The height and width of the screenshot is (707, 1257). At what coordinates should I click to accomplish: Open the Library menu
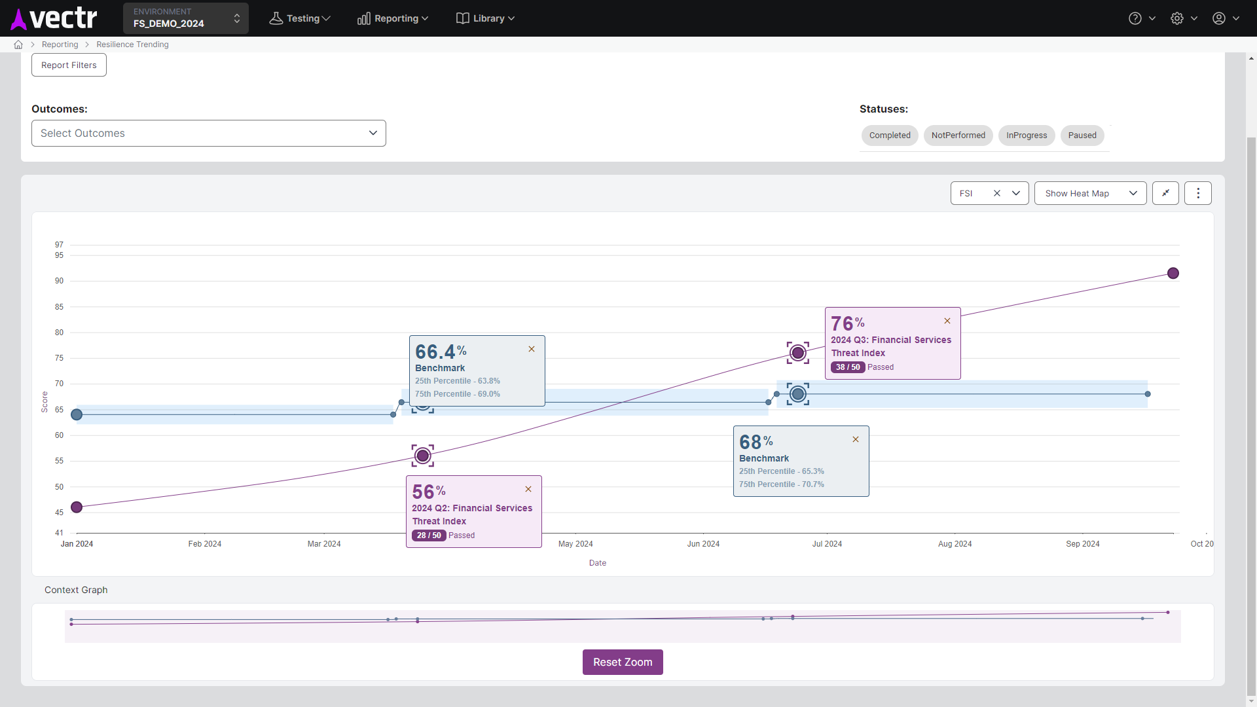[485, 18]
